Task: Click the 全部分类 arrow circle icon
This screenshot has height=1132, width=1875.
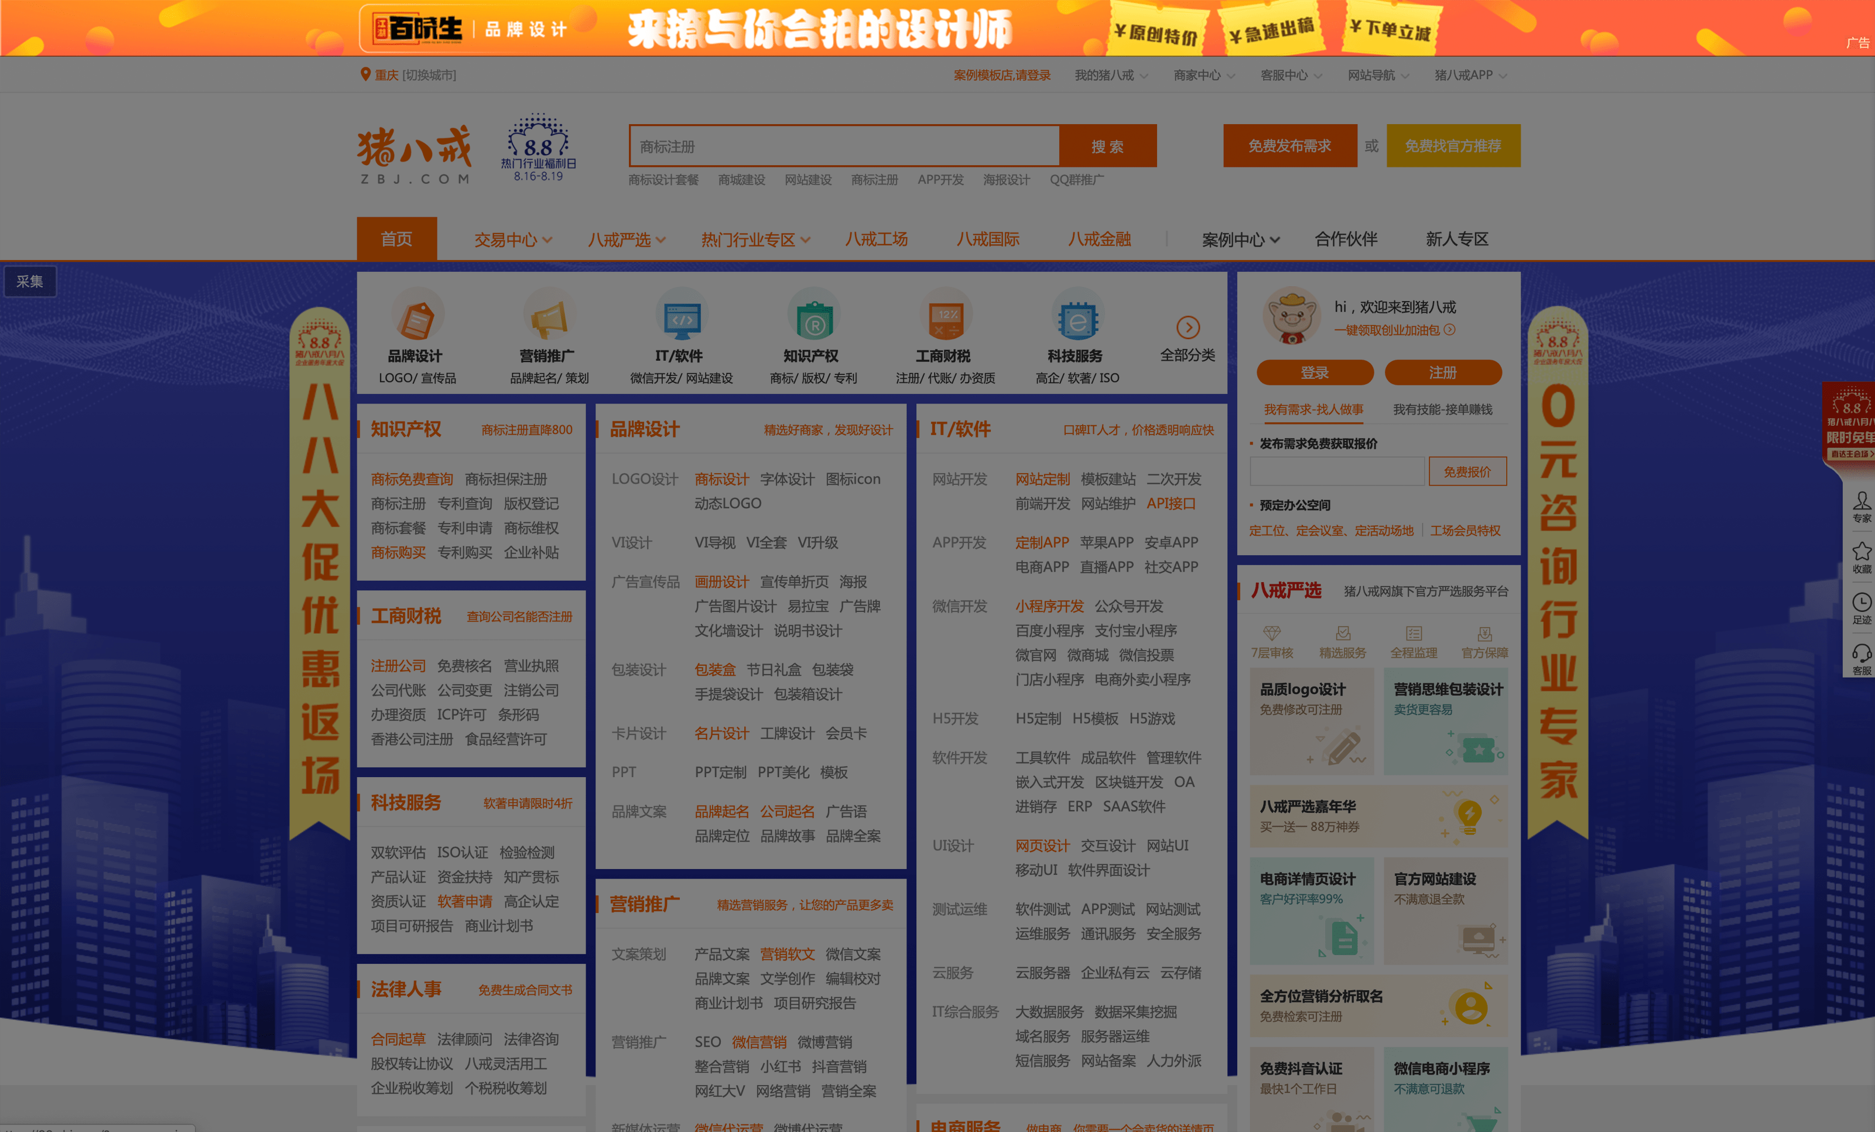Action: [1188, 327]
